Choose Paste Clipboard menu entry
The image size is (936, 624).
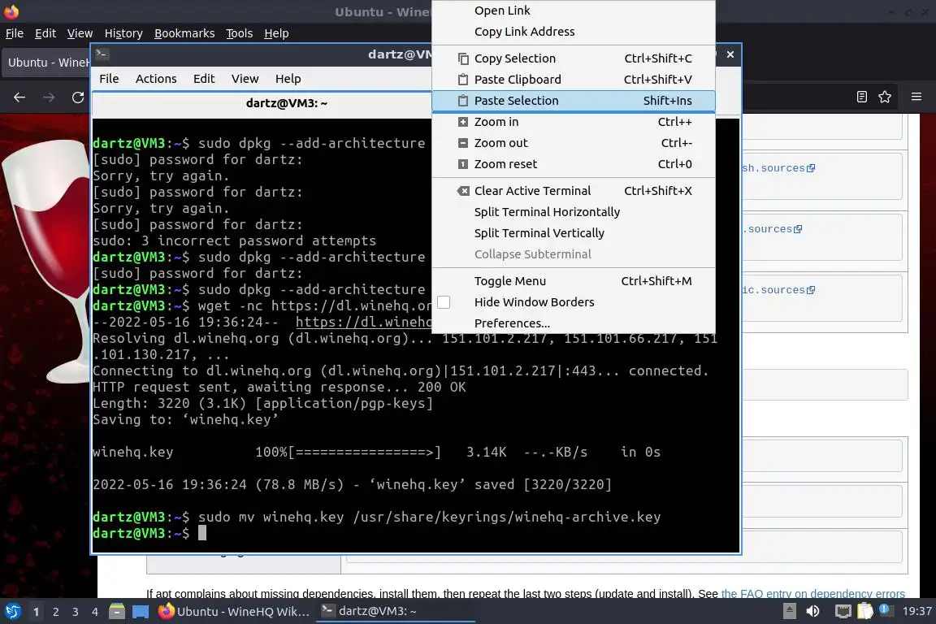(x=573, y=80)
